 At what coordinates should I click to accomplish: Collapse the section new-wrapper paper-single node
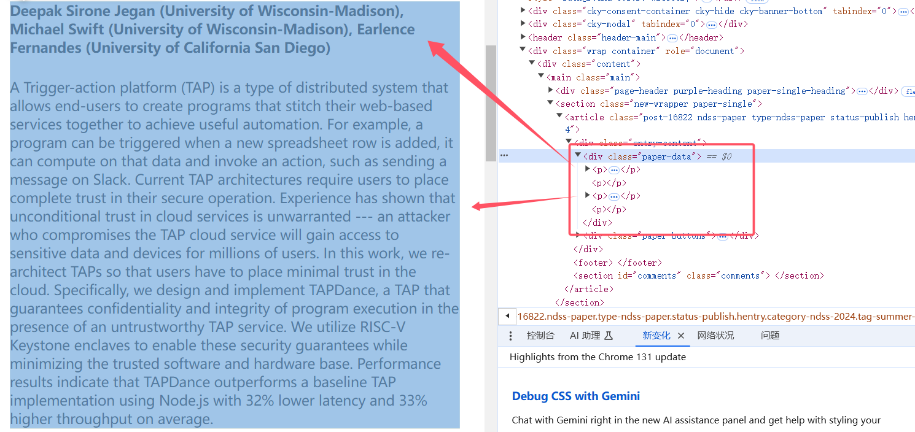[550, 104]
